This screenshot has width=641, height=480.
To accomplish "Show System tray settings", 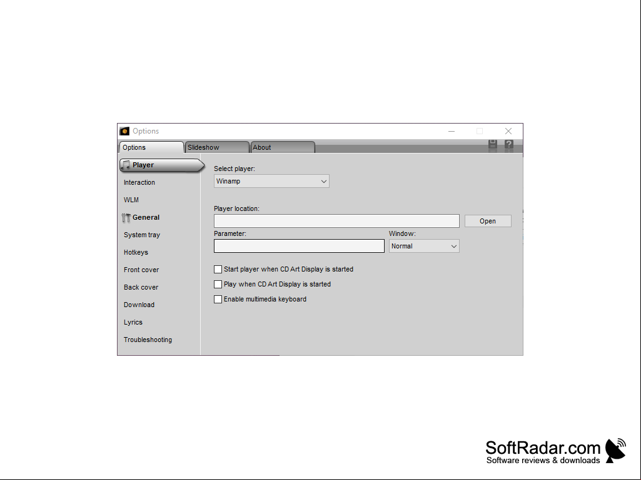I will pyautogui.click(x=142, y=235).
